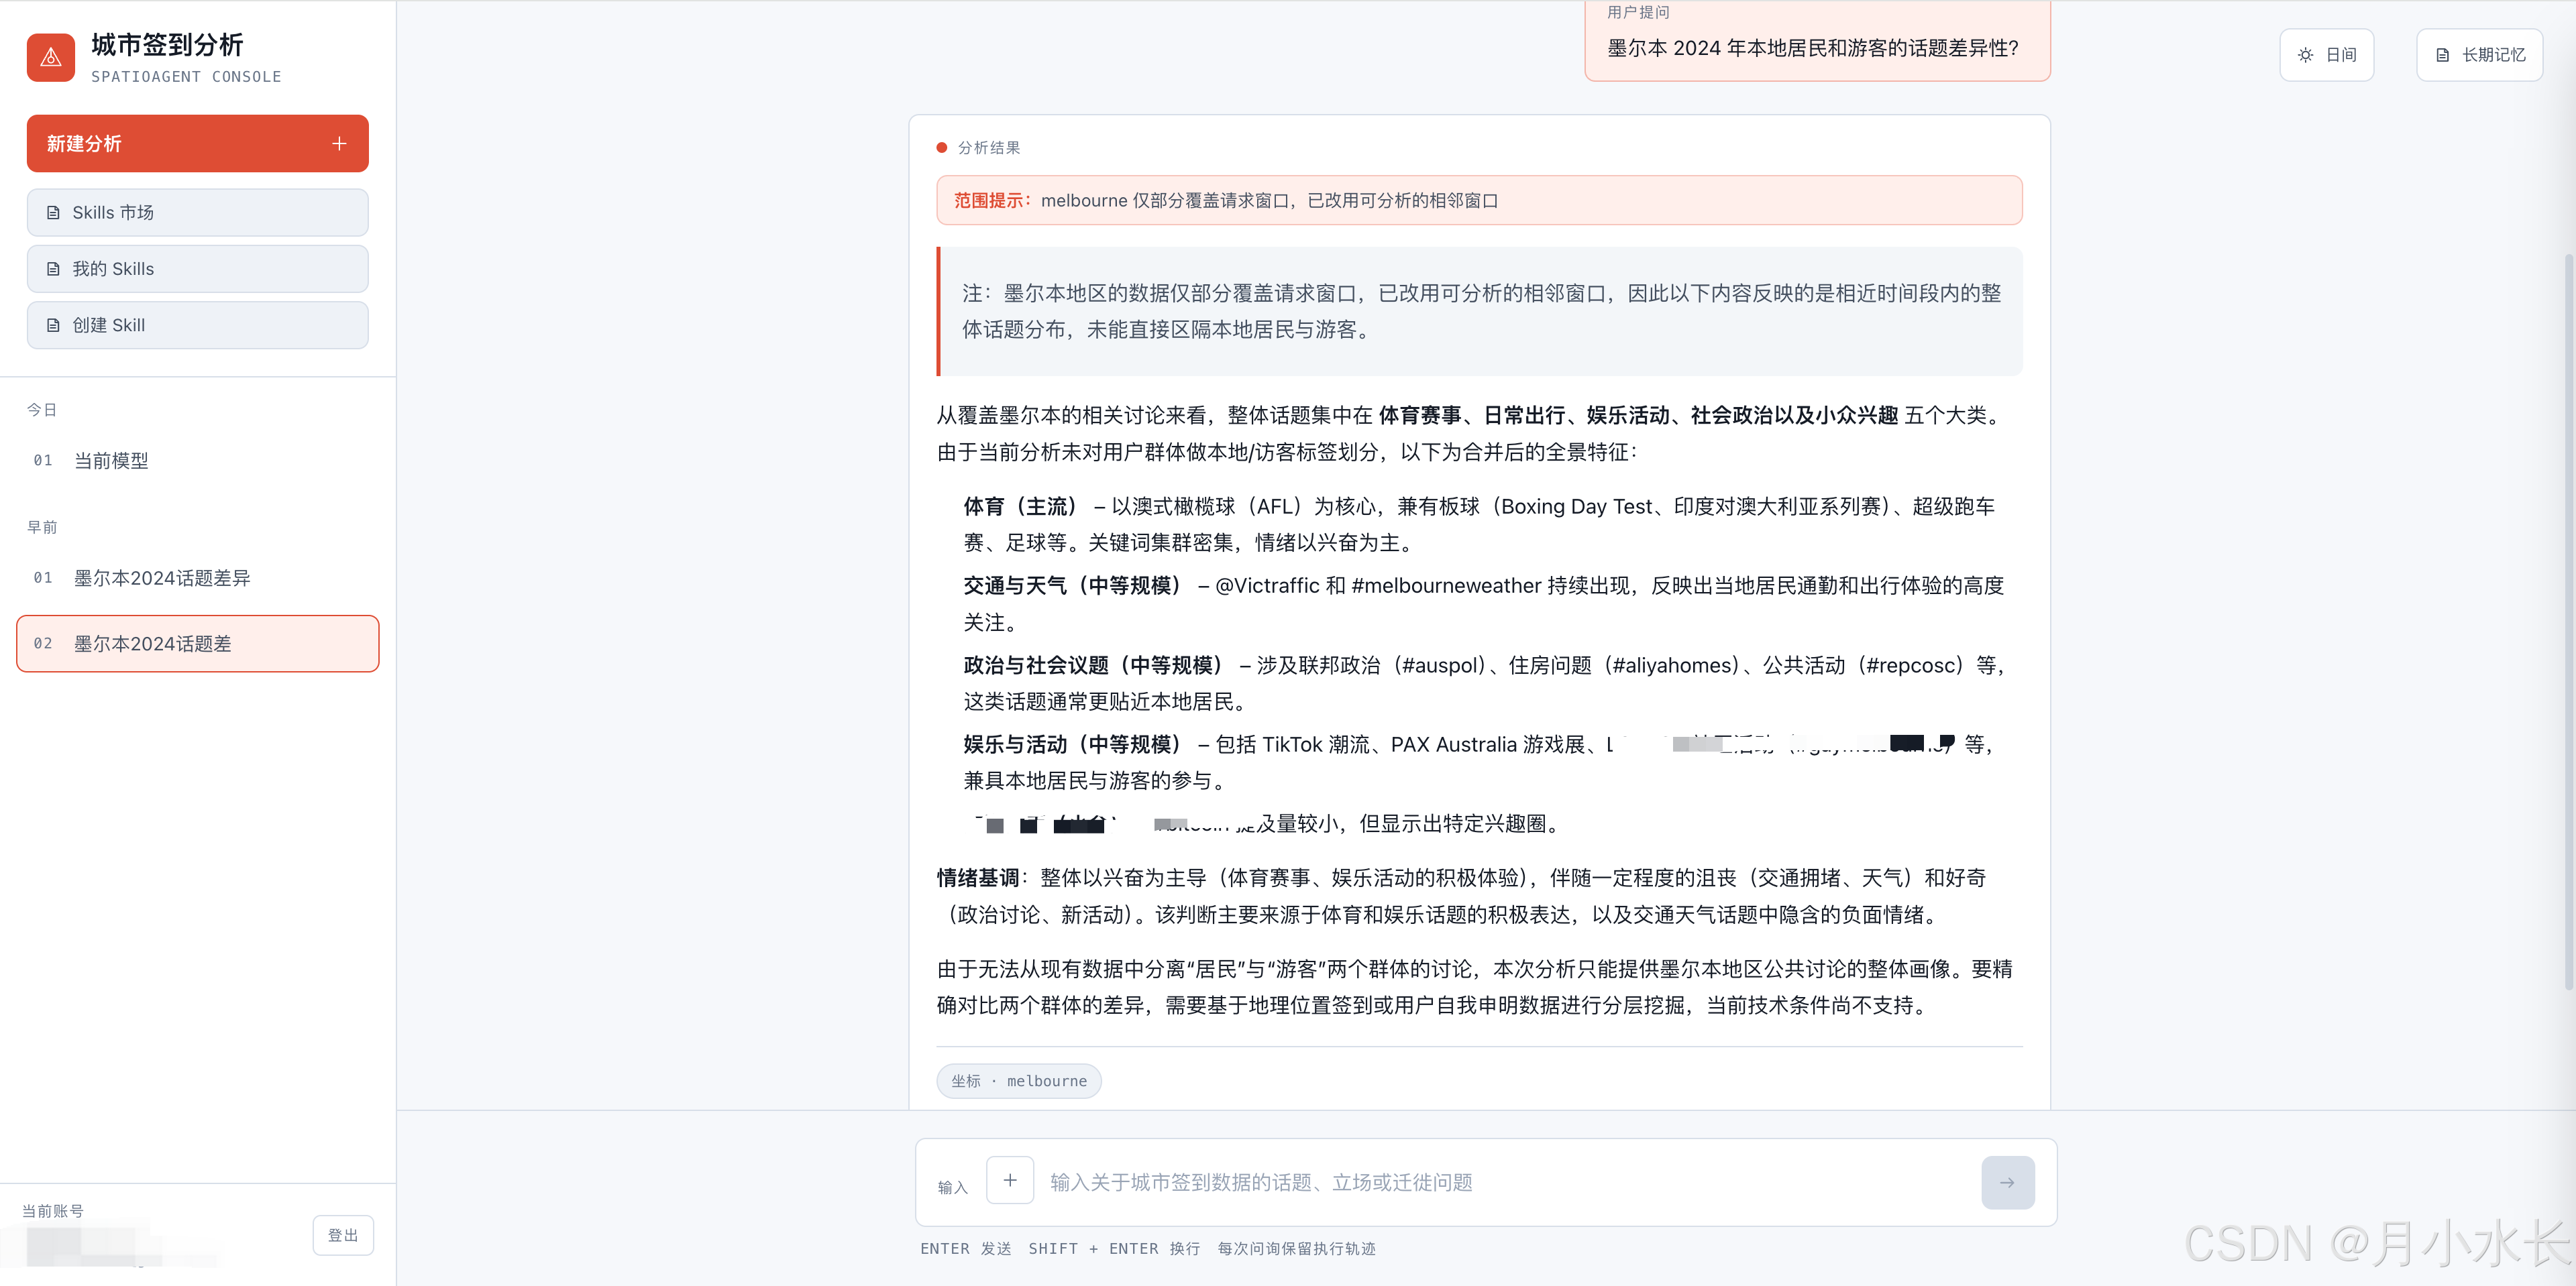Screen dimensions: 2576x1286
Task: Click the quoted note starting with 注：墨尔本地区
Action: pos(1479,310)
